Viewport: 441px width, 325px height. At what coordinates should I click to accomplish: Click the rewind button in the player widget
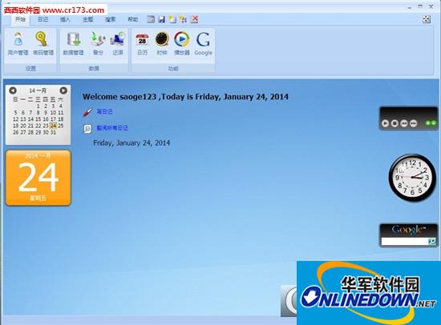404,123
